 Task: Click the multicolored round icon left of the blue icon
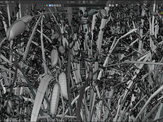[x=47, y=5]
